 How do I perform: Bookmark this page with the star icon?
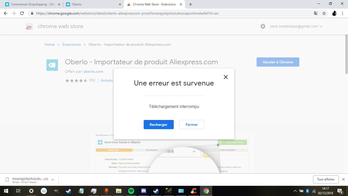pos(324,13)
